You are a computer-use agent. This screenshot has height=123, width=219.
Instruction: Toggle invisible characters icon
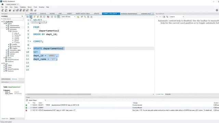click(88, 17)
